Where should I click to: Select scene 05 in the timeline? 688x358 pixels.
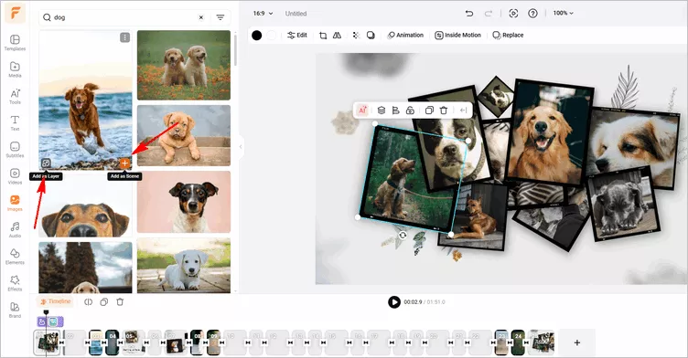[134, 342]
